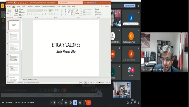
Task: Click the Pegar paste icon
Action: [8, 12]
